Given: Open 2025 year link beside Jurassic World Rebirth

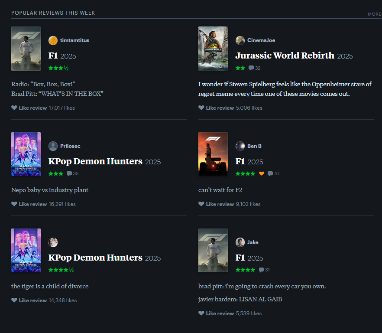Looking at the screenshot, I should (x=345, y=56).
